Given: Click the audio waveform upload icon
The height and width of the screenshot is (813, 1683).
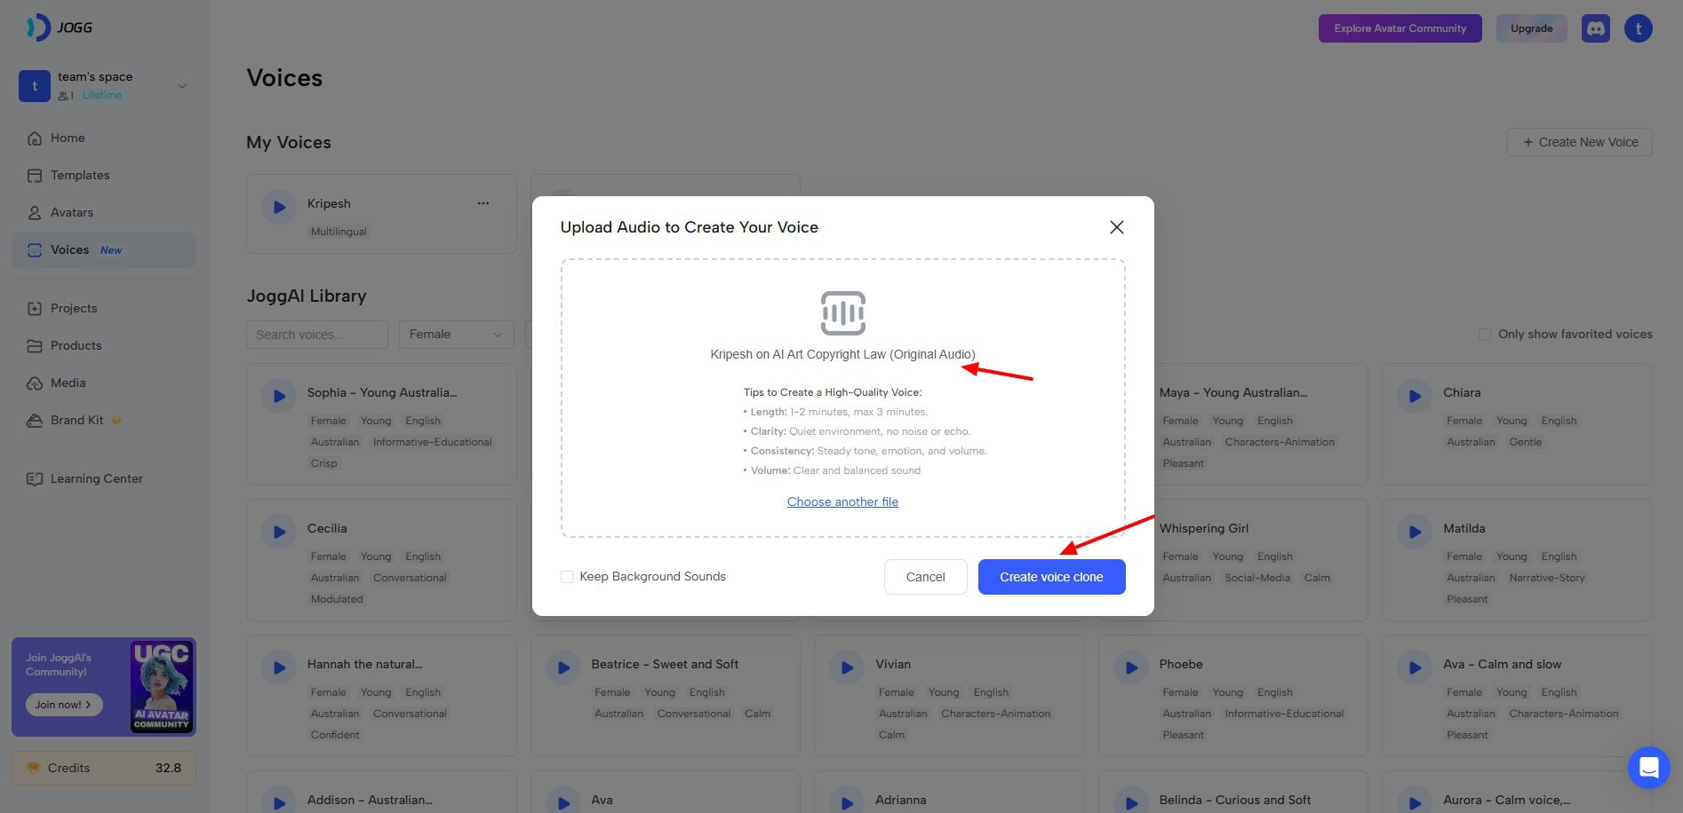Looking at the screenshot, I should click(x=842, y=313).
